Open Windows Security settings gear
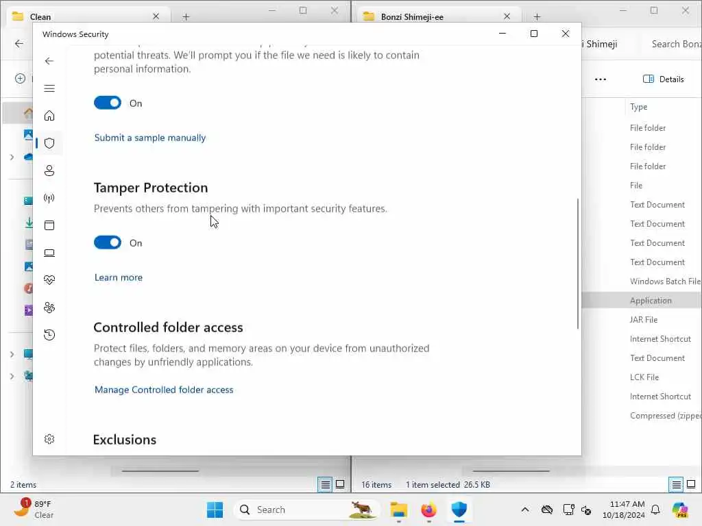This screenshot has width=702, height=526. pos(49,439)
